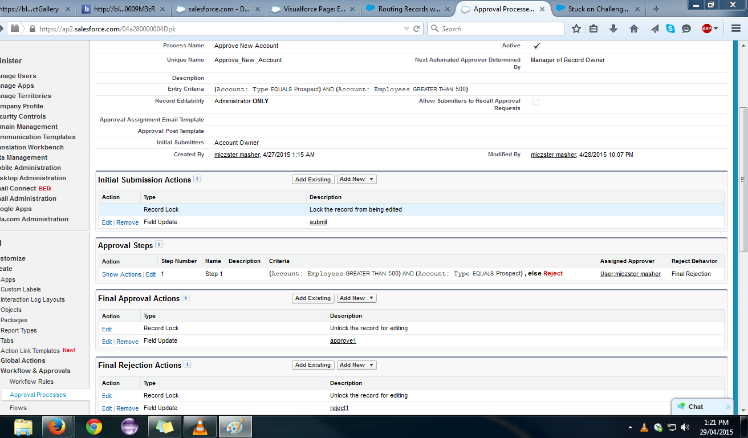Screen dimensions: 748x438
Task: Open Approval Processes in the sidebar
Action: coord(38,395)
